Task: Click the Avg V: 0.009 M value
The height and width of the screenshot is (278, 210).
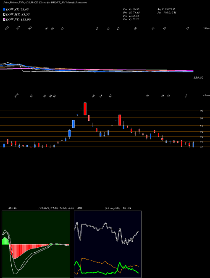Action: click(166, 9)
